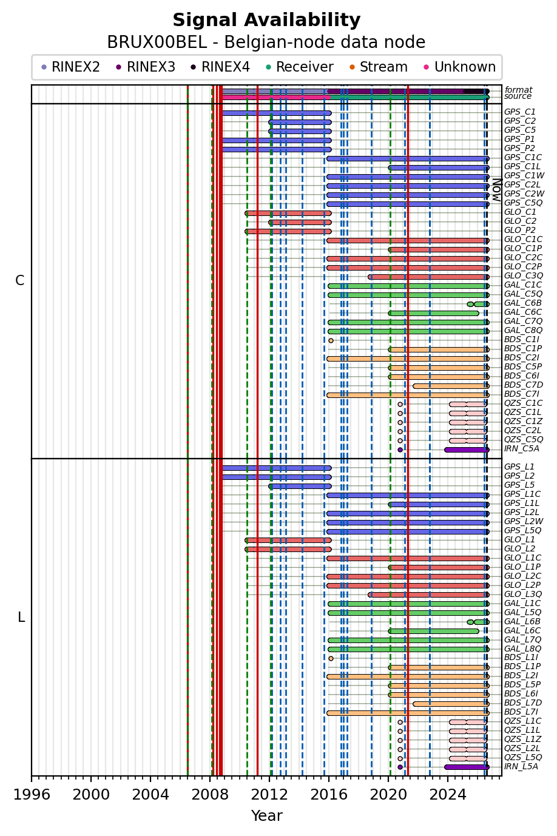
Task: Click the 2024 x-axis tick label
Action: [448, 794]
